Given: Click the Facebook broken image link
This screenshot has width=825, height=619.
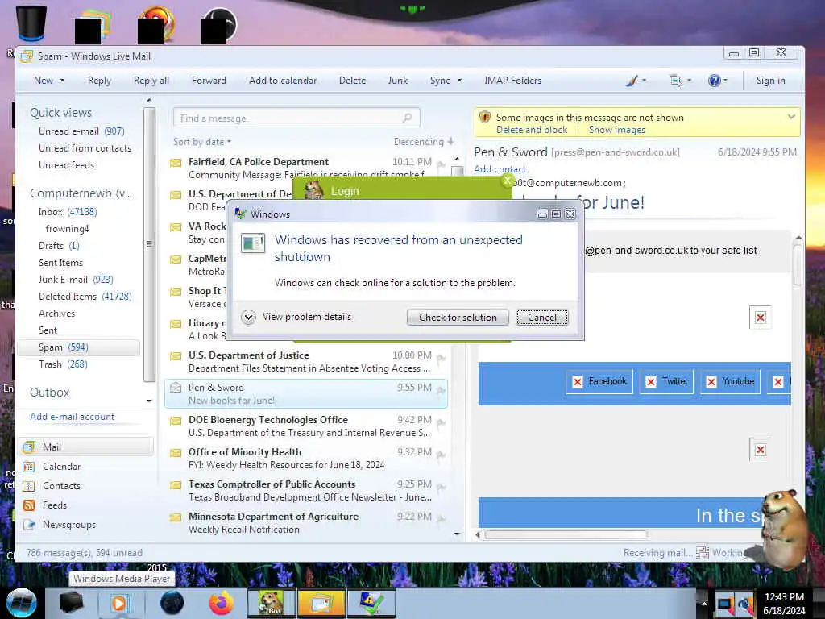Looking at the screenshot, I should point(599,381).
